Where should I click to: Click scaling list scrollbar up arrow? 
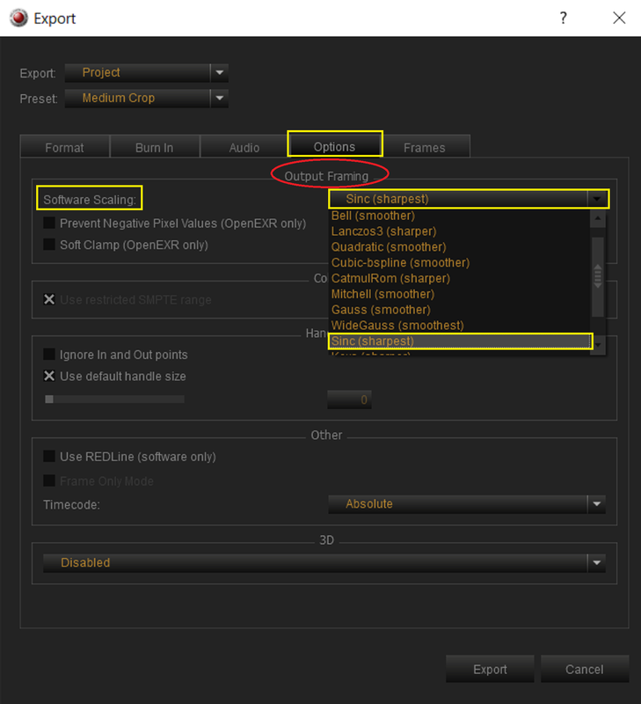598,218
